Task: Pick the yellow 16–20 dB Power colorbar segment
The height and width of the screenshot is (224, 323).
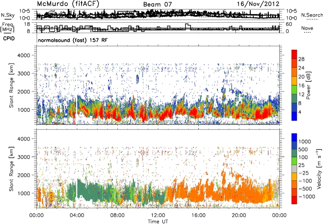Action: 294,81
